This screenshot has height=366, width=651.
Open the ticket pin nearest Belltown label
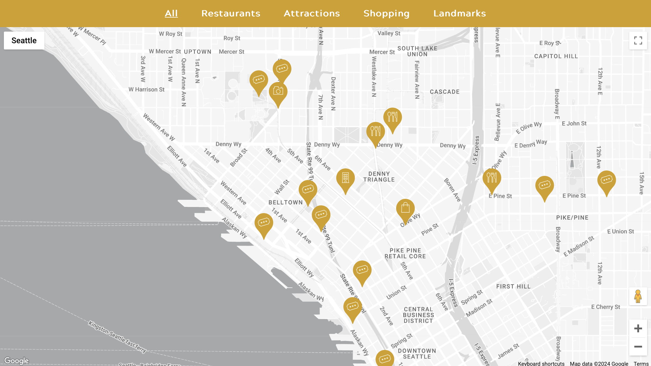coord(308,189)
